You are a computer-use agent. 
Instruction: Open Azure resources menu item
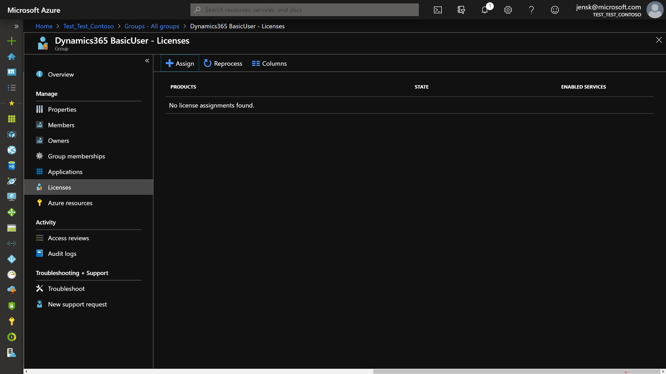click(x=88, y=203)
